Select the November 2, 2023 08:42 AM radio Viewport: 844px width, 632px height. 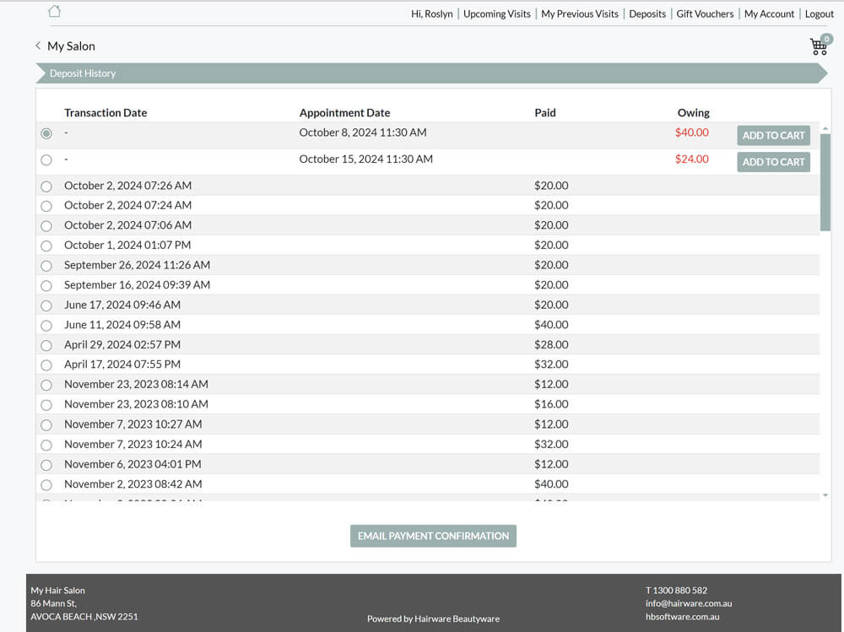pos(46,484)
